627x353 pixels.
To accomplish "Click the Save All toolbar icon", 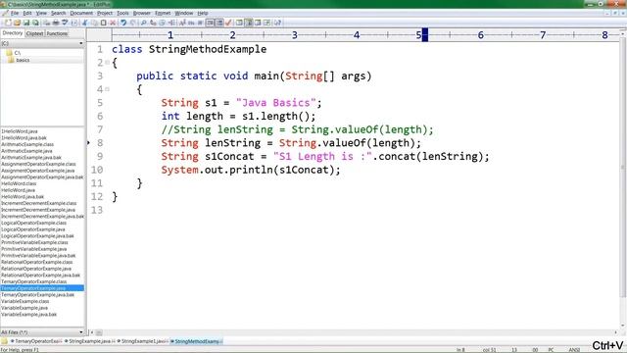I will click(x=35, y=23).
